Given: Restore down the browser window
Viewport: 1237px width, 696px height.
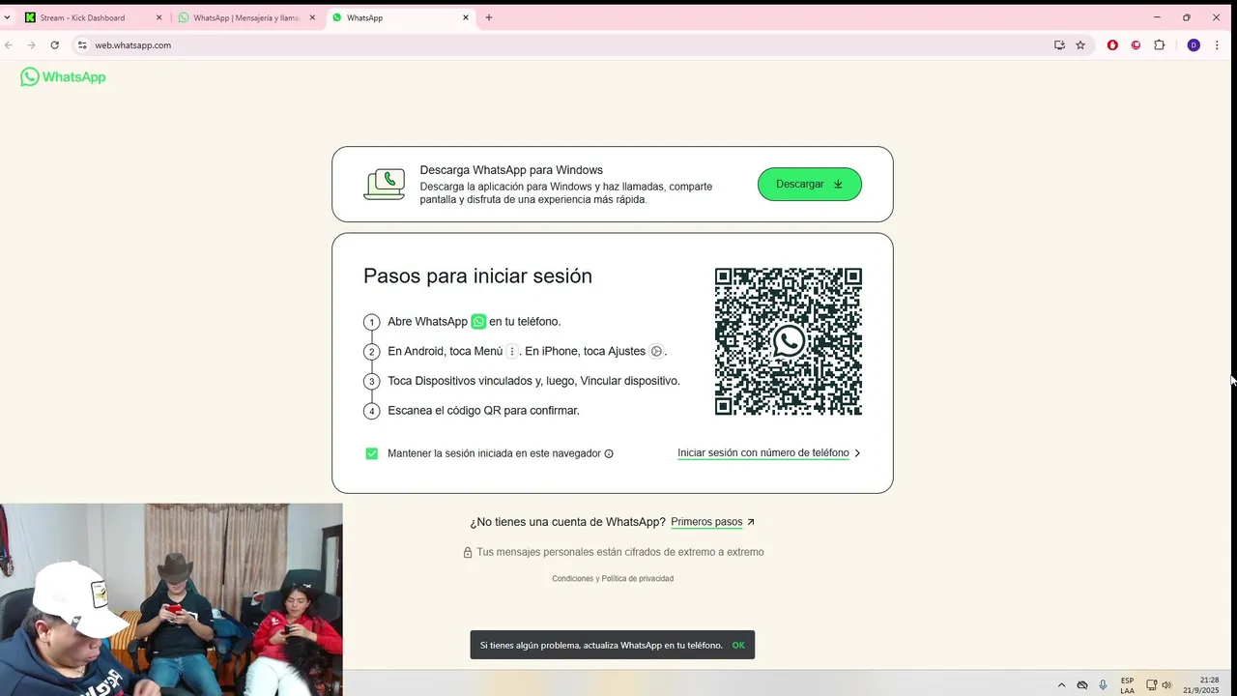Looking at the screenshot, I should click(x=1187, y=17).
